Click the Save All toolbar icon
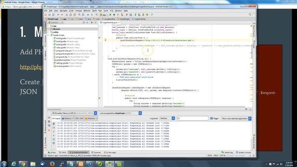This screenshot has width=297, height=167. (50, 14)
